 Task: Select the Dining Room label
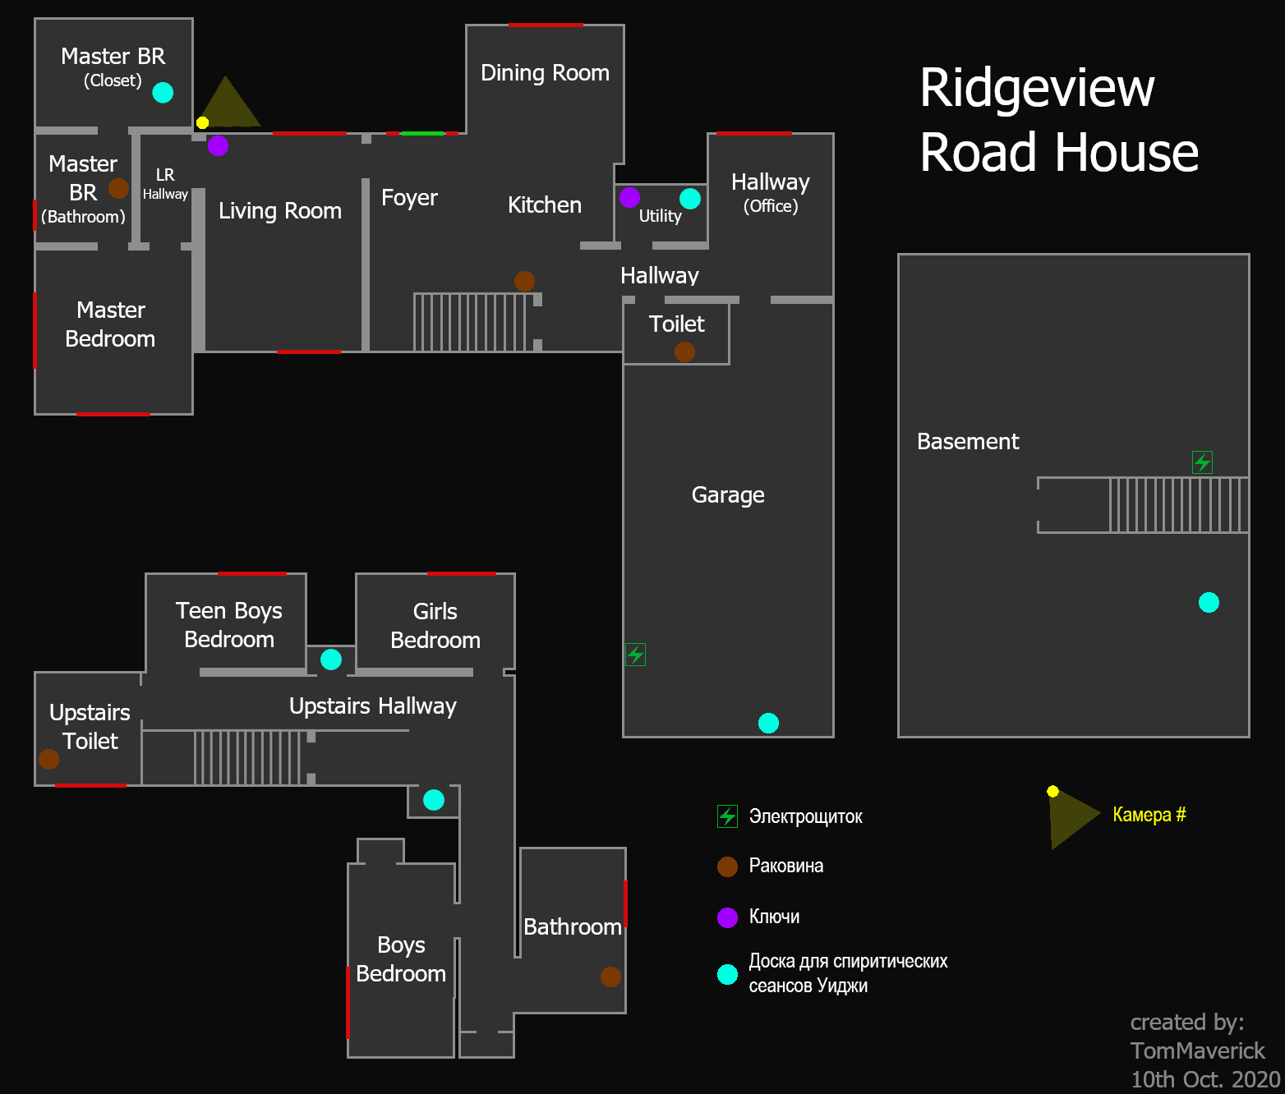click(x=545, y=73)
